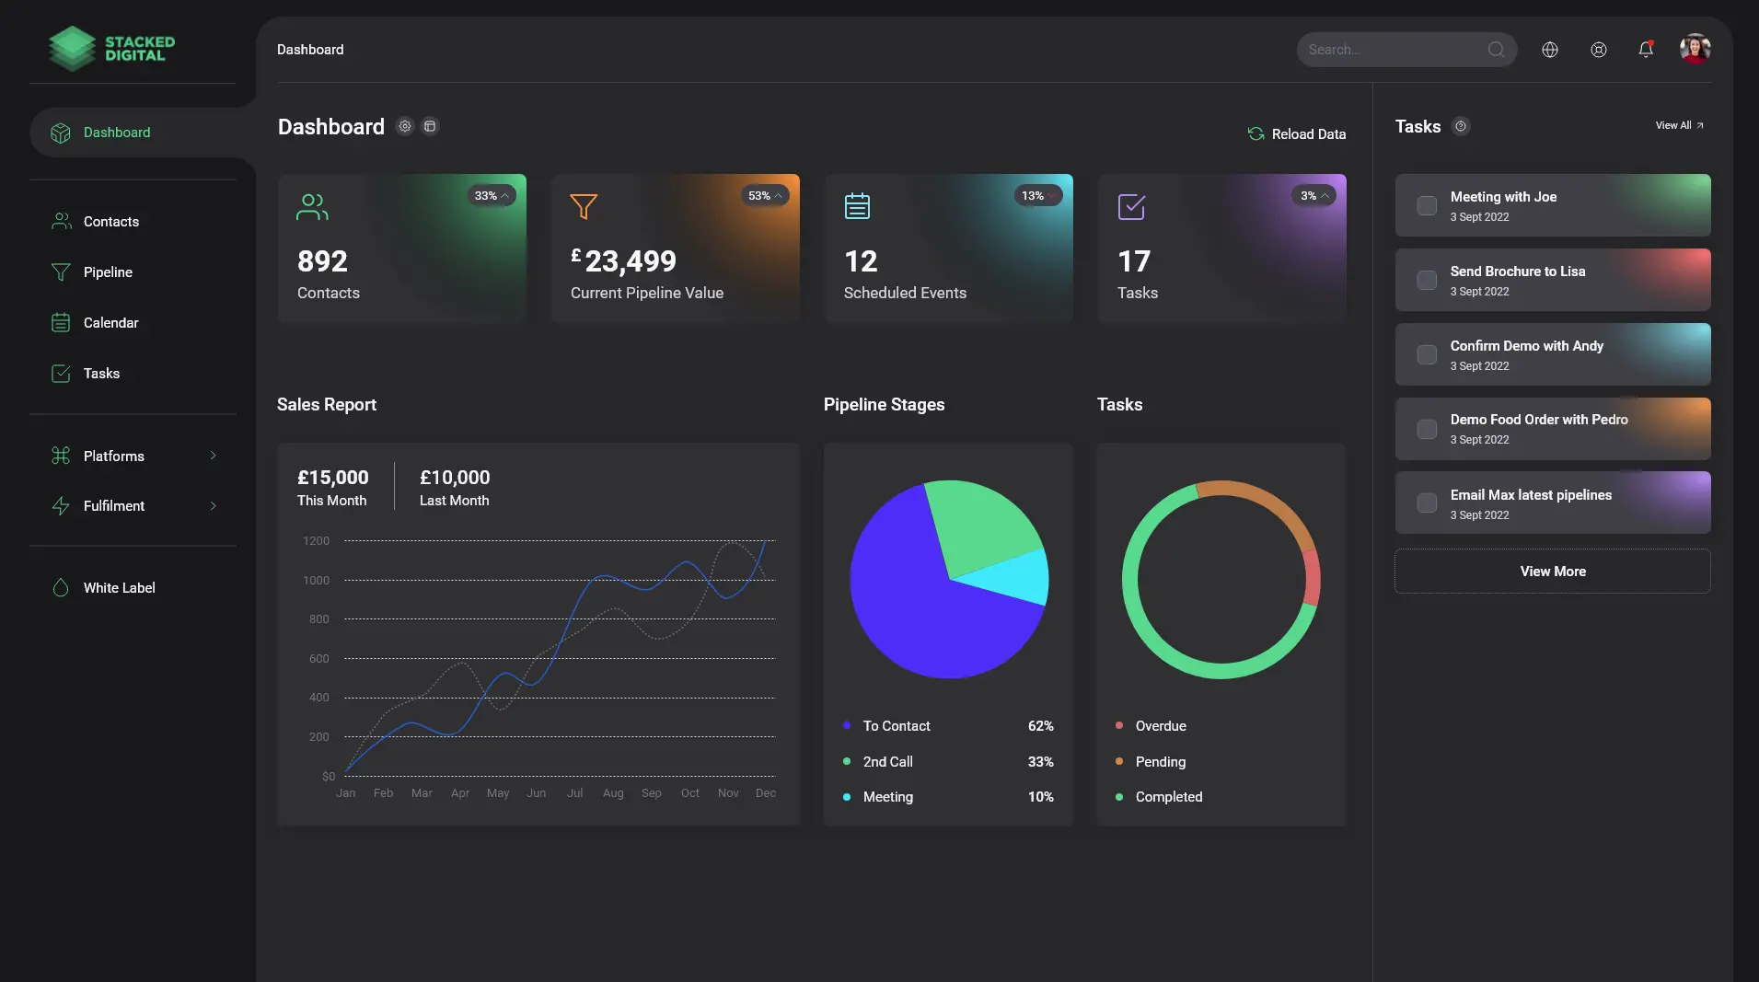Viewport: 1759px width, 982px height.
Task: Open Contacts in the sidebar
Action: tap(110, 222)
